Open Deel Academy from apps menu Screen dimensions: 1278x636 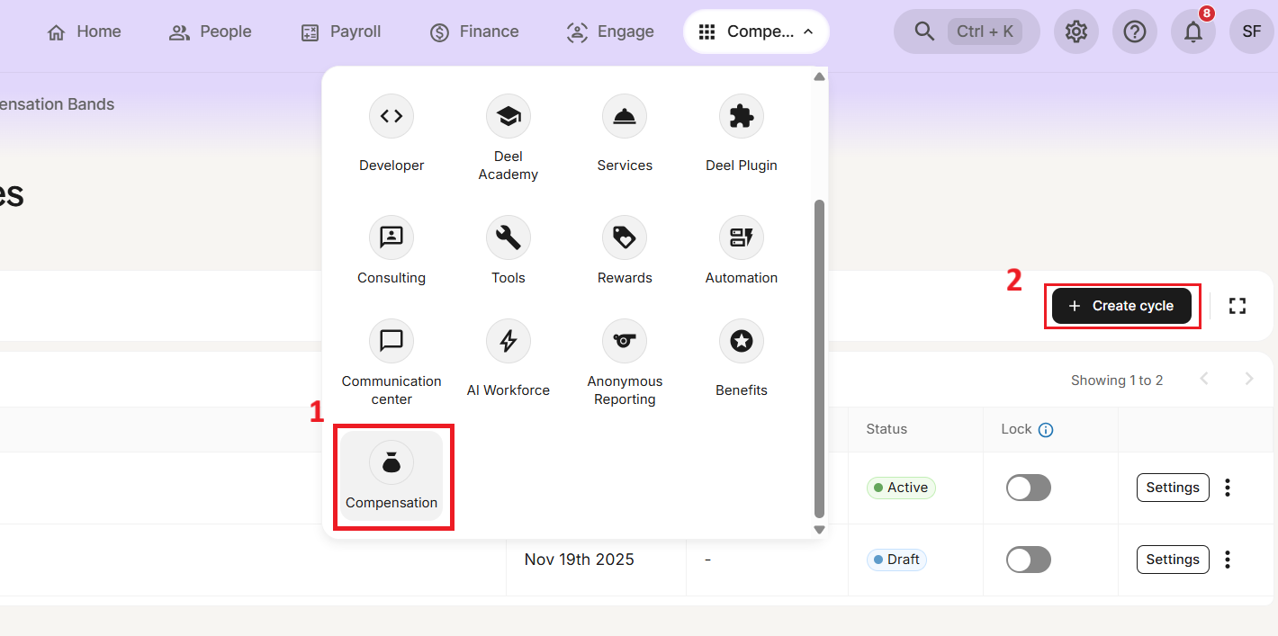[508, 117]
